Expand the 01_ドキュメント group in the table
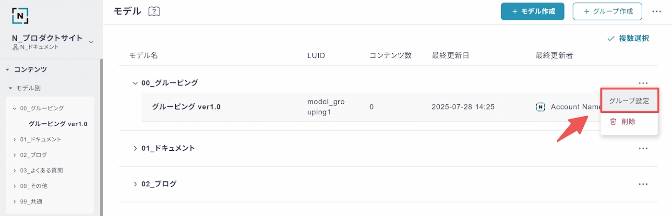Screen dimensions: 672x216 tap(135, 148)
